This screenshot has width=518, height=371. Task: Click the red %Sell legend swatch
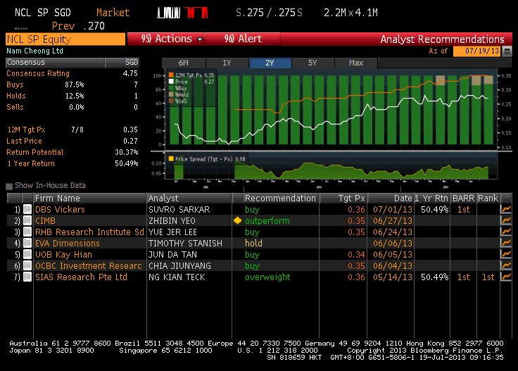[x=171, y=101]
